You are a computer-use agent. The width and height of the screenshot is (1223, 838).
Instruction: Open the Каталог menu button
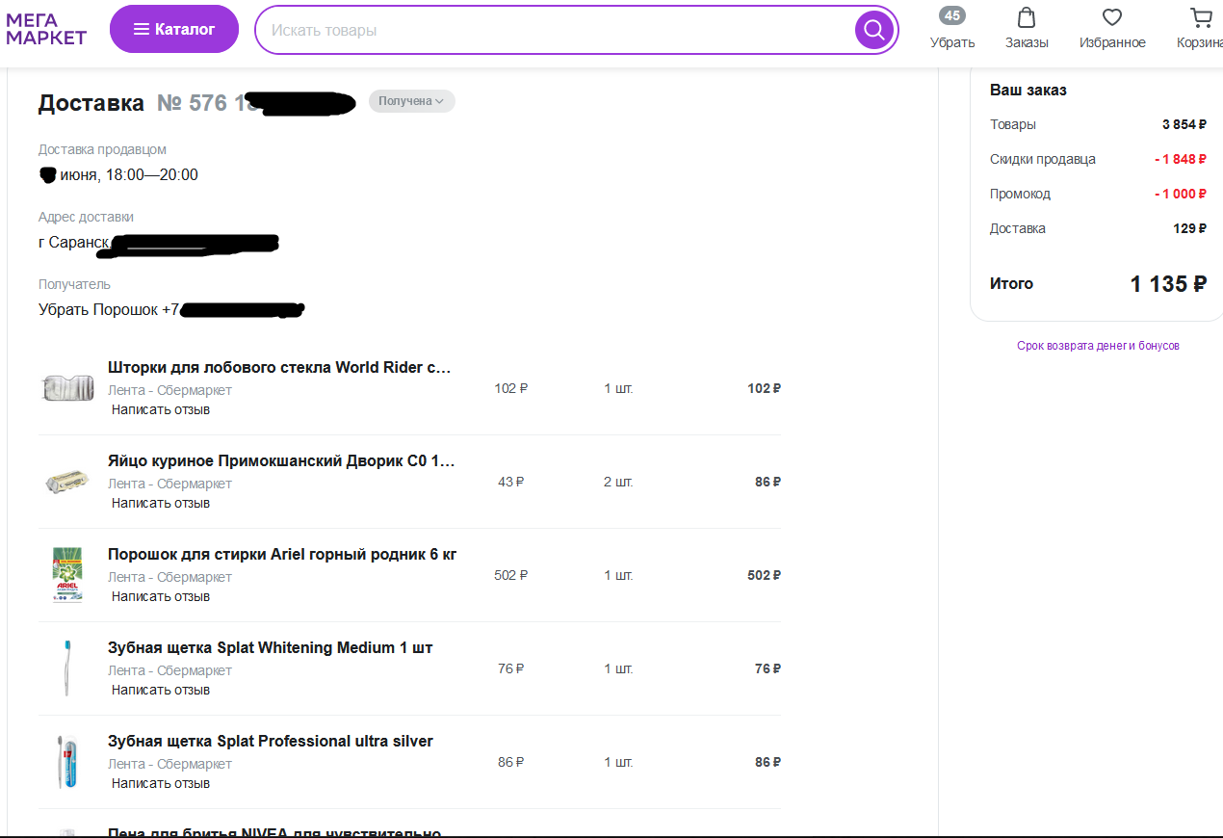pyautogui.click(x=174, y=29)
